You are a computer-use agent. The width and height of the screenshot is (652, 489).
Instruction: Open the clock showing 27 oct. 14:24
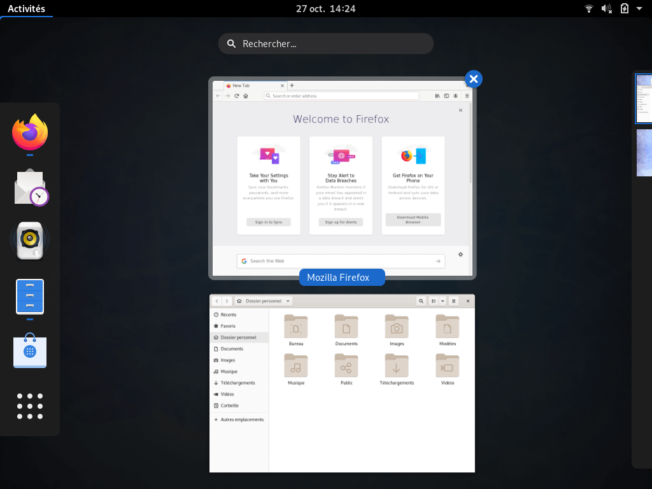point(325,8)
